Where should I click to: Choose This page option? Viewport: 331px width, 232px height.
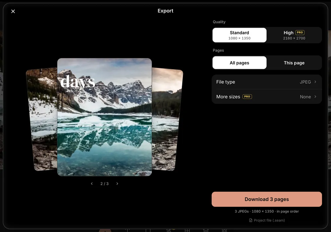coord(294,63)
